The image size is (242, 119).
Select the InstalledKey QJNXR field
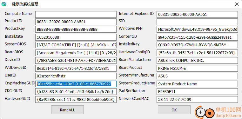pos(197,45)
